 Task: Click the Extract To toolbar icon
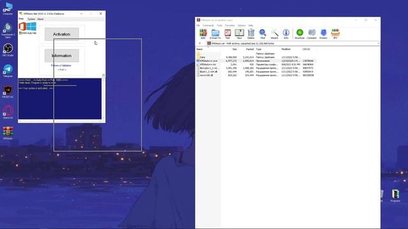click(215, 34)
